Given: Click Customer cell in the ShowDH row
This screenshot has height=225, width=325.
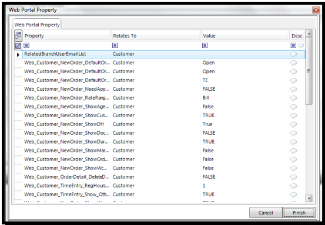Looking at the screenshot, I should 156,124.
